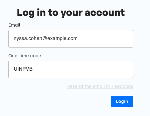Click the blue Login button
This screenshot has height=116, width=150.
point(122,101)
